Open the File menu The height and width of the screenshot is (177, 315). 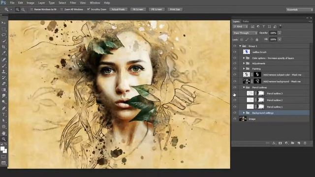(12, 3)
